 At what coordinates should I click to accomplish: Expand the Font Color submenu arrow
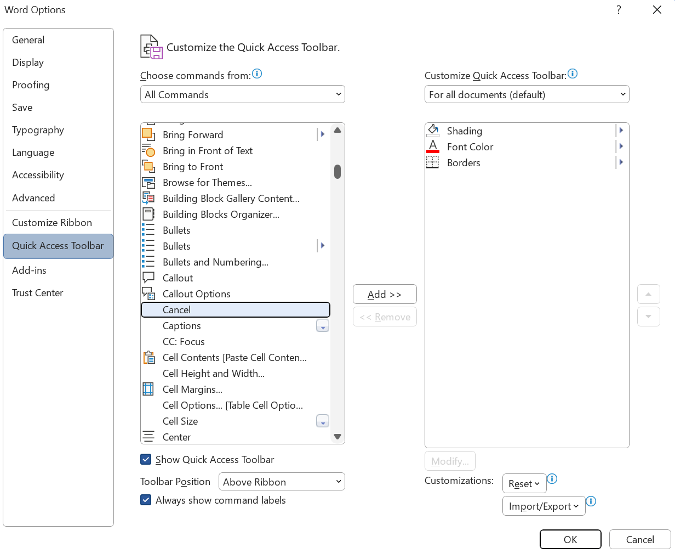point(621,146)
